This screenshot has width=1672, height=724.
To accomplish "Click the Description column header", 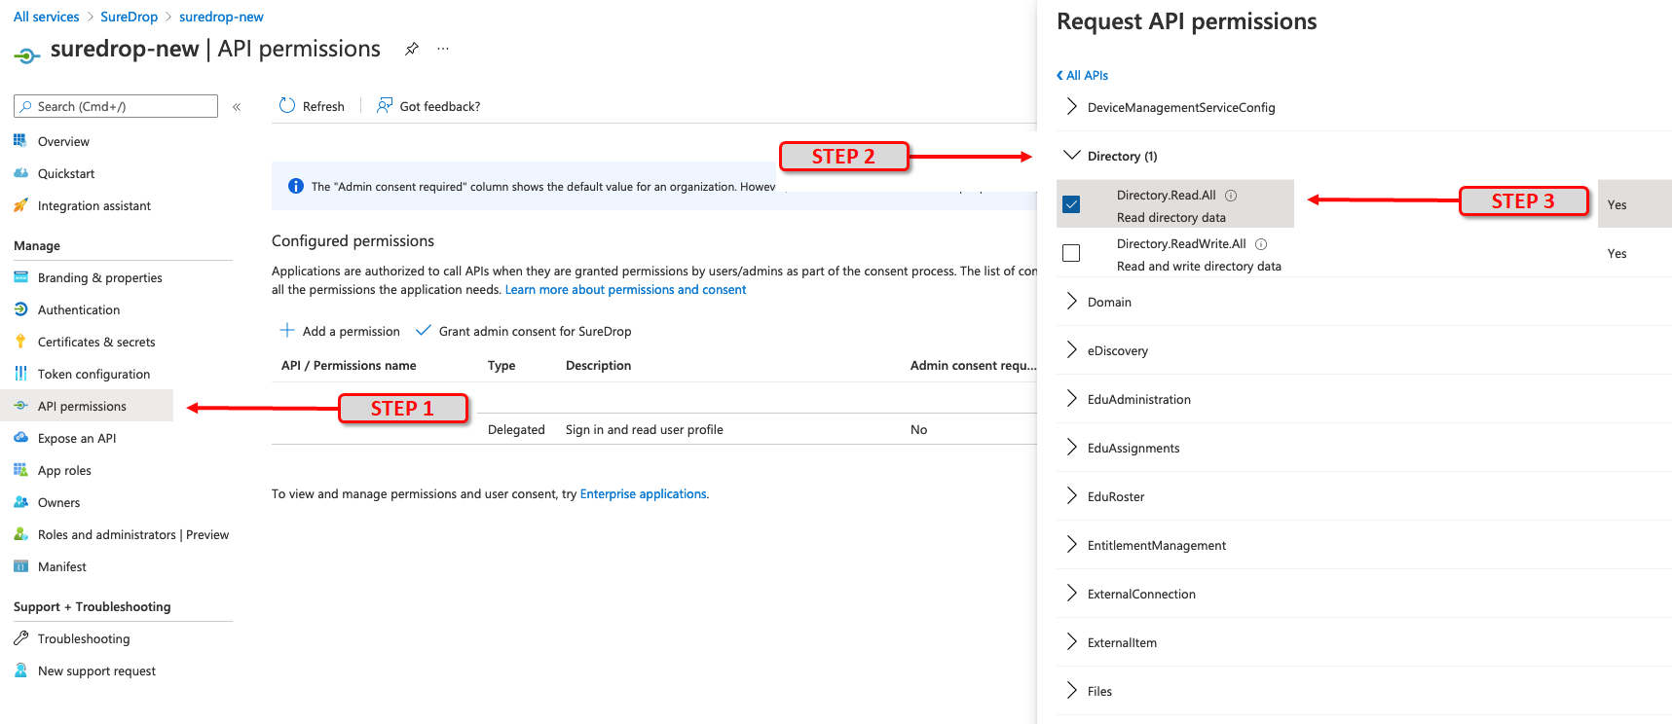I will click(598, 366).
